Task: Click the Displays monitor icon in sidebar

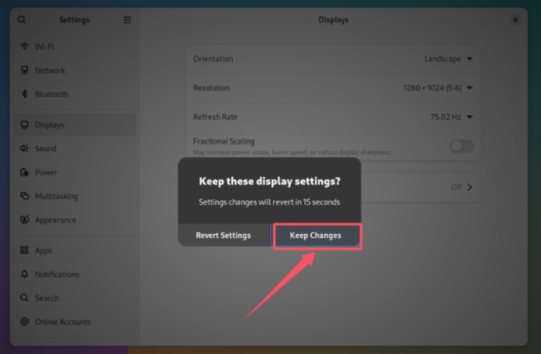Action: point(24,124)
